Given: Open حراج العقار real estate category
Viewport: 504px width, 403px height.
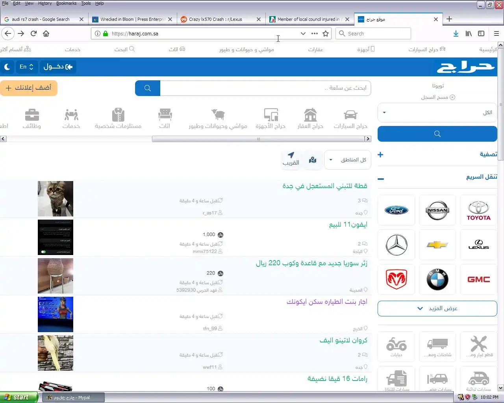Looking at the screenshot, I should pyautogui.click(x=310, y=119).
